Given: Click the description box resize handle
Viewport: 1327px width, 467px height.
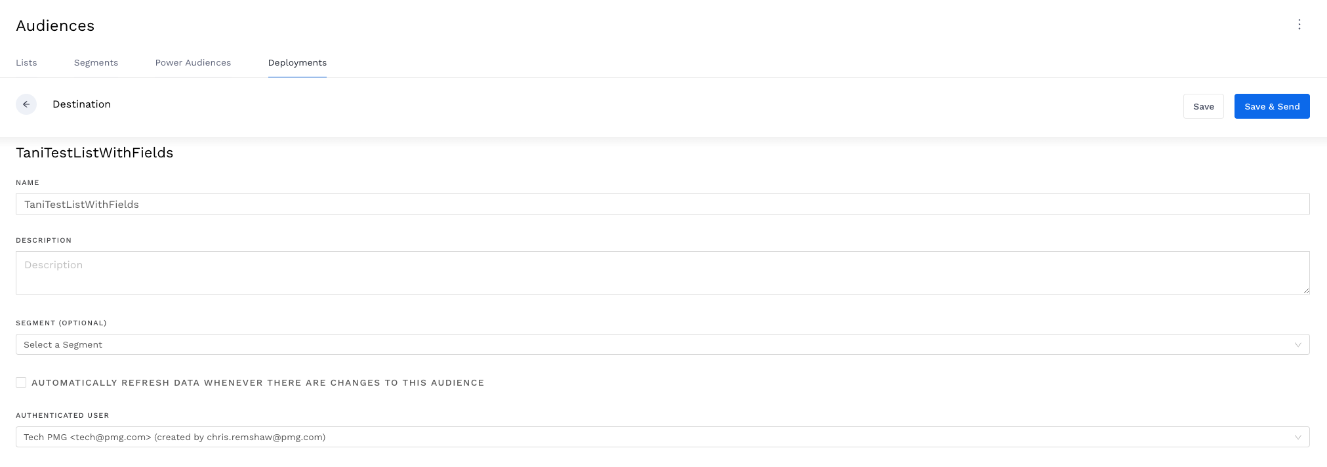Looking at the screenshot, I should coord(1306,290).
